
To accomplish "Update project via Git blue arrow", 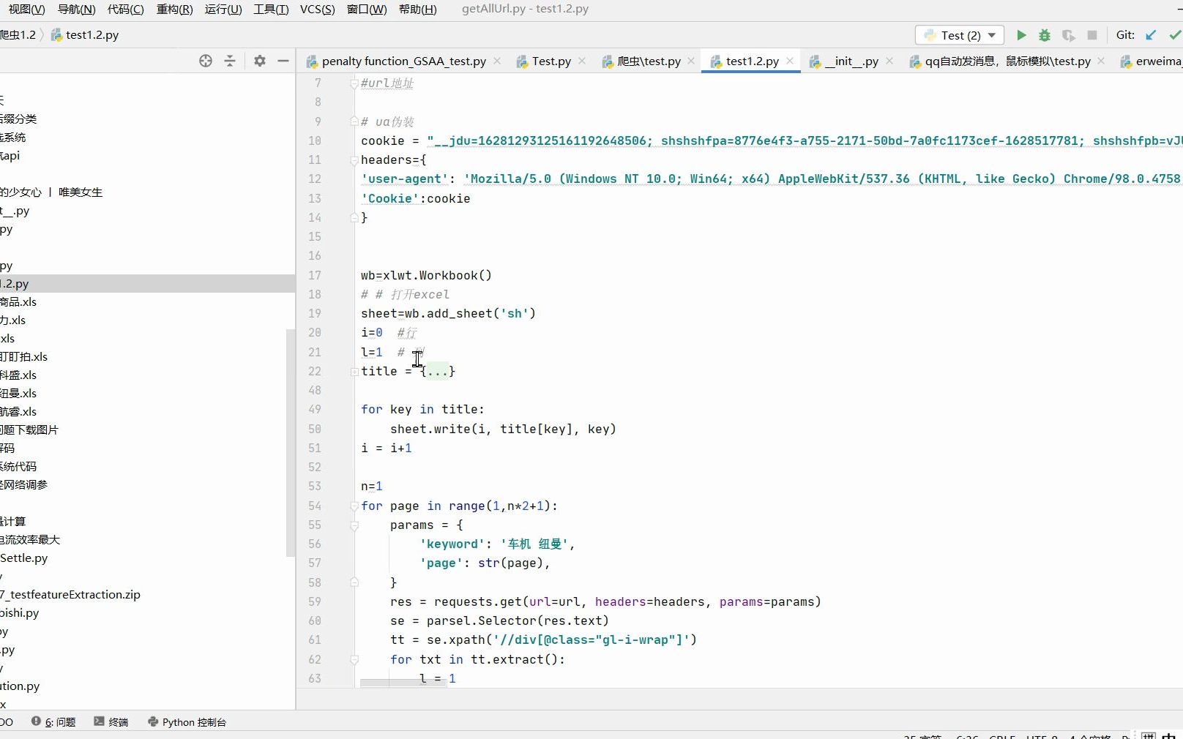I will click(x=1151, y=35).
